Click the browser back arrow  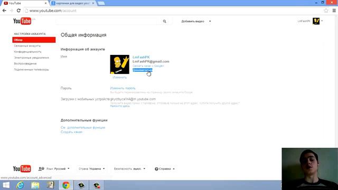tap(4, 11)
